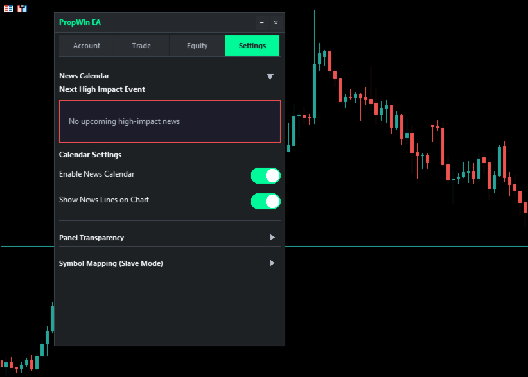The width and height of the screenshot is (528, 377).
Task: Click the News Calendar header label
Action: [84, 76]
